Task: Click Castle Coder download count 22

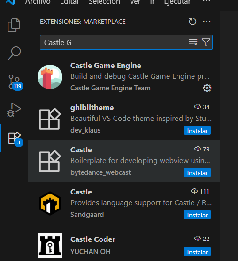Action: point(202,239)
